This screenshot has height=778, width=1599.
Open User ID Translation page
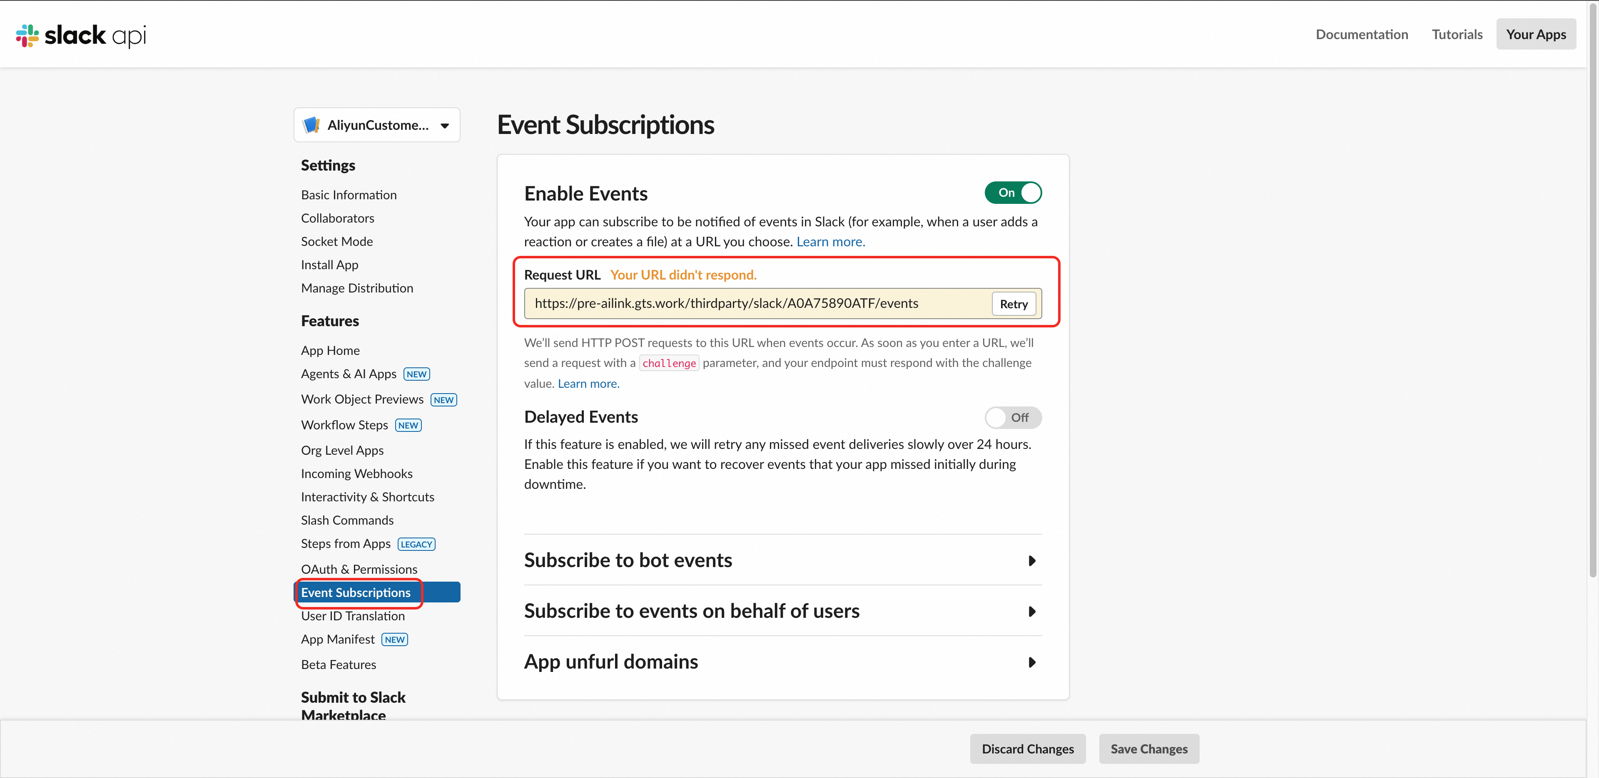pyautogui.click(x=353, y=616)
